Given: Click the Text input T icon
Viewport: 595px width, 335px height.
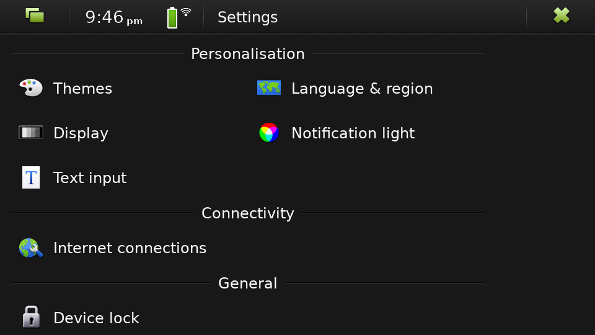Looking at the screenshot, I should 31,177.
